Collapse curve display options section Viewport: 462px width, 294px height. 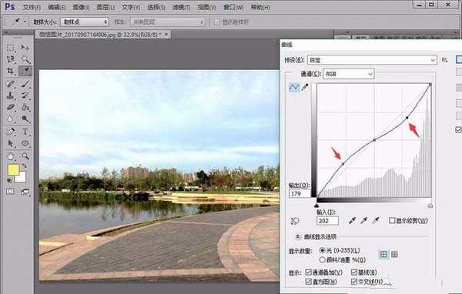(x=298, y=236)
